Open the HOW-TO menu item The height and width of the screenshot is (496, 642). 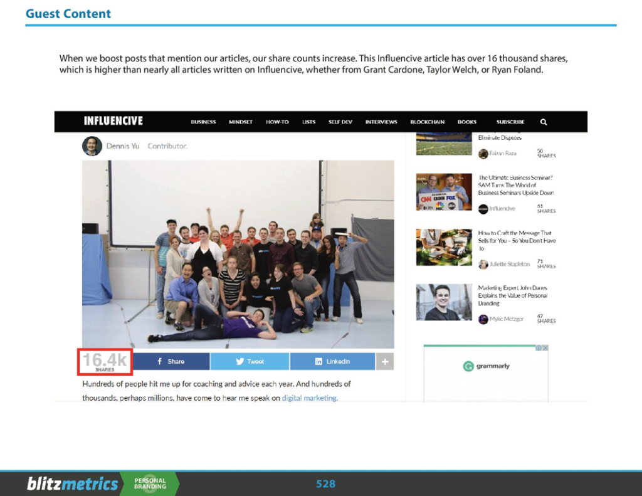tap(277, 122)
